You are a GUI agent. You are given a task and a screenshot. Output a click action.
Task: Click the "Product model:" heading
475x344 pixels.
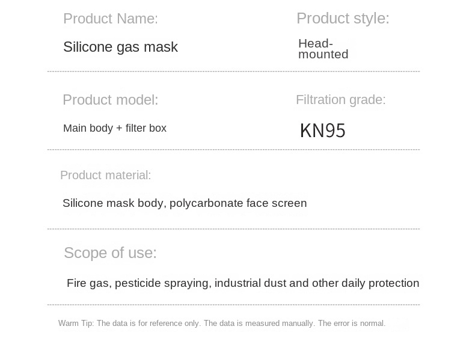111,100
